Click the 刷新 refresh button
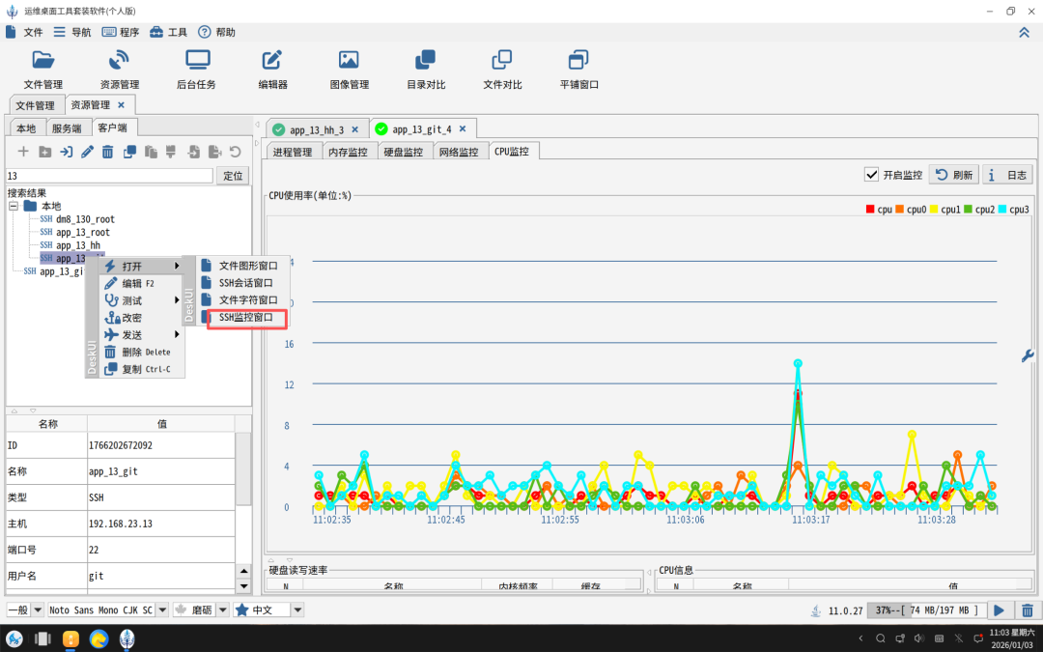The image size is (1043, 652). (954, 174)
